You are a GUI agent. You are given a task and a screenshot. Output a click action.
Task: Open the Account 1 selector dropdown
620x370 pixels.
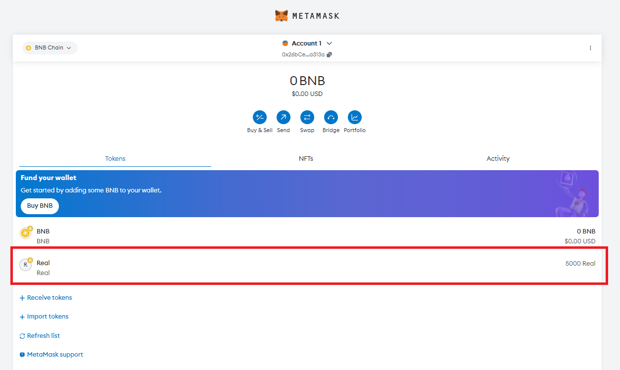click(307, 44)
